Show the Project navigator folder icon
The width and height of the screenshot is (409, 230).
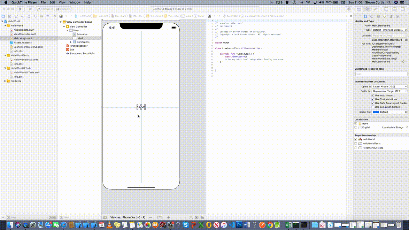(3, 16)
